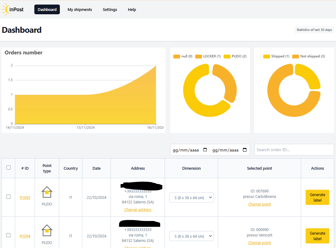Click the Selected point column header

pos(259,168)
